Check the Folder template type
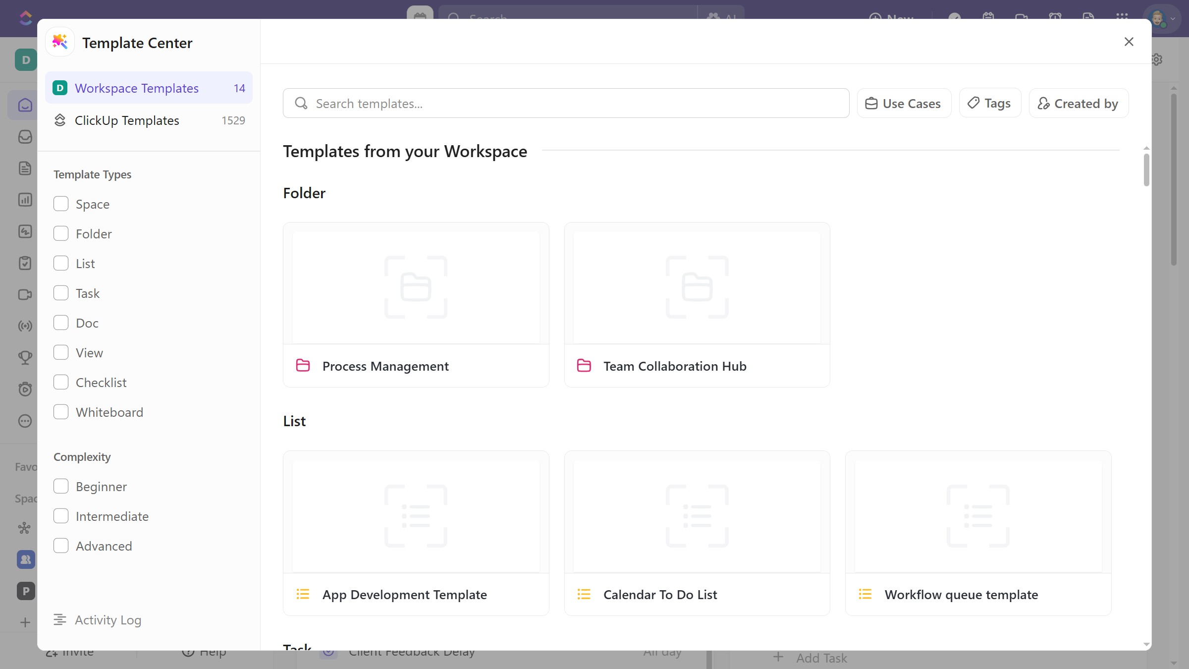1189x669 pixels. pyautogui.click(x=61, y=233)
